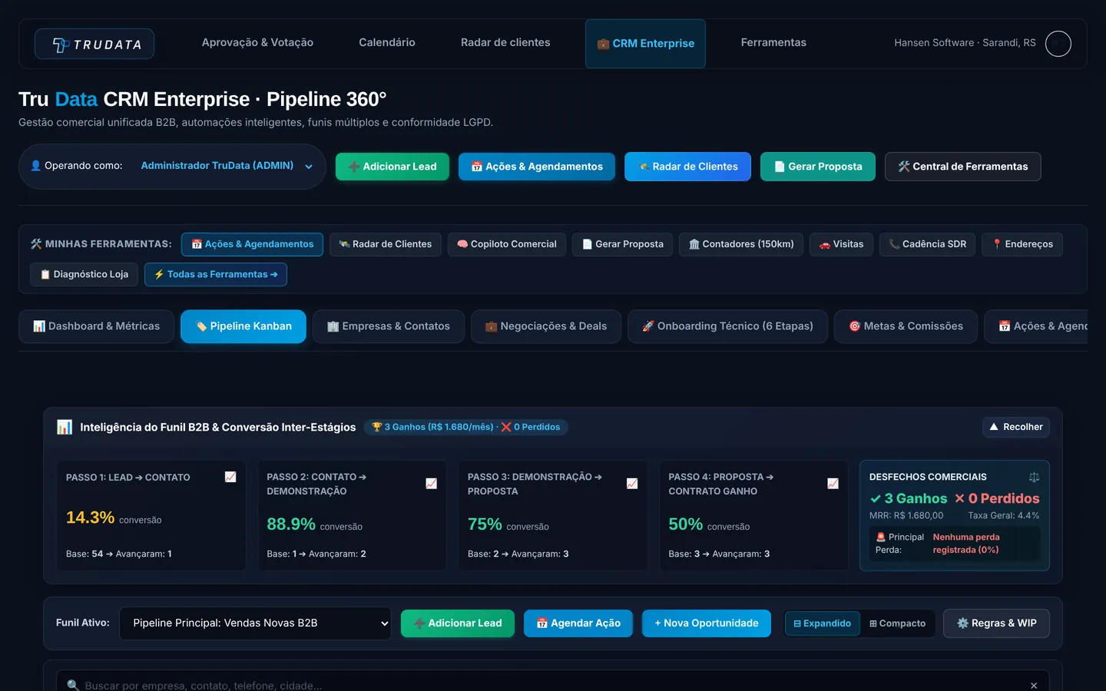Open Todas as Ferramentas link

[x=216, y=274]
